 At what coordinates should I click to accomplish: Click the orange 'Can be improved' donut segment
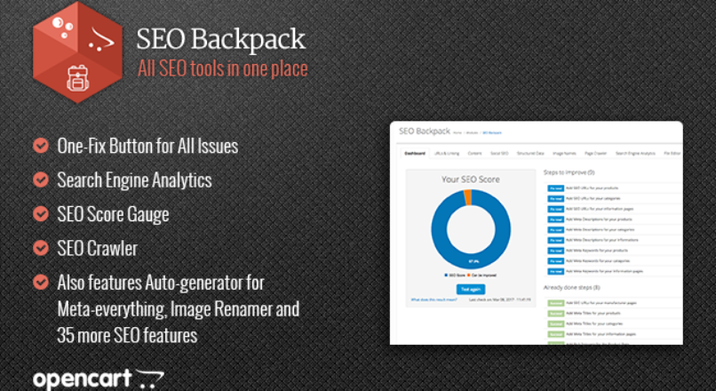[467, 197]
